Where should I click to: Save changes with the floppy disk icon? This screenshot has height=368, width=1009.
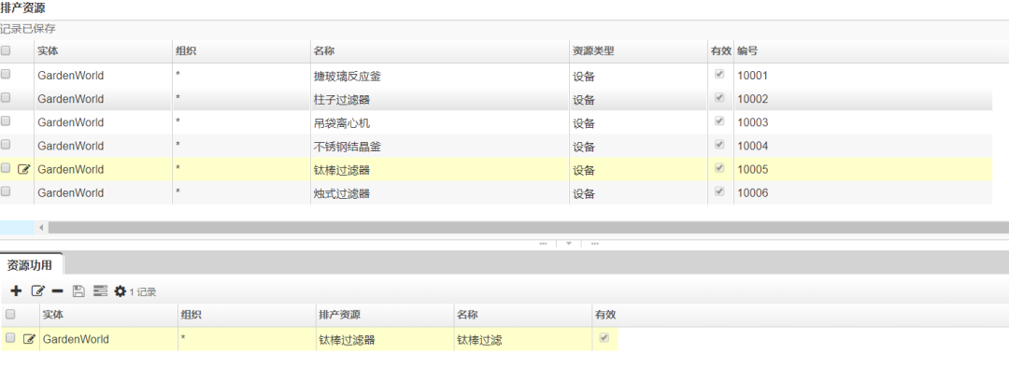click(78, 291)
